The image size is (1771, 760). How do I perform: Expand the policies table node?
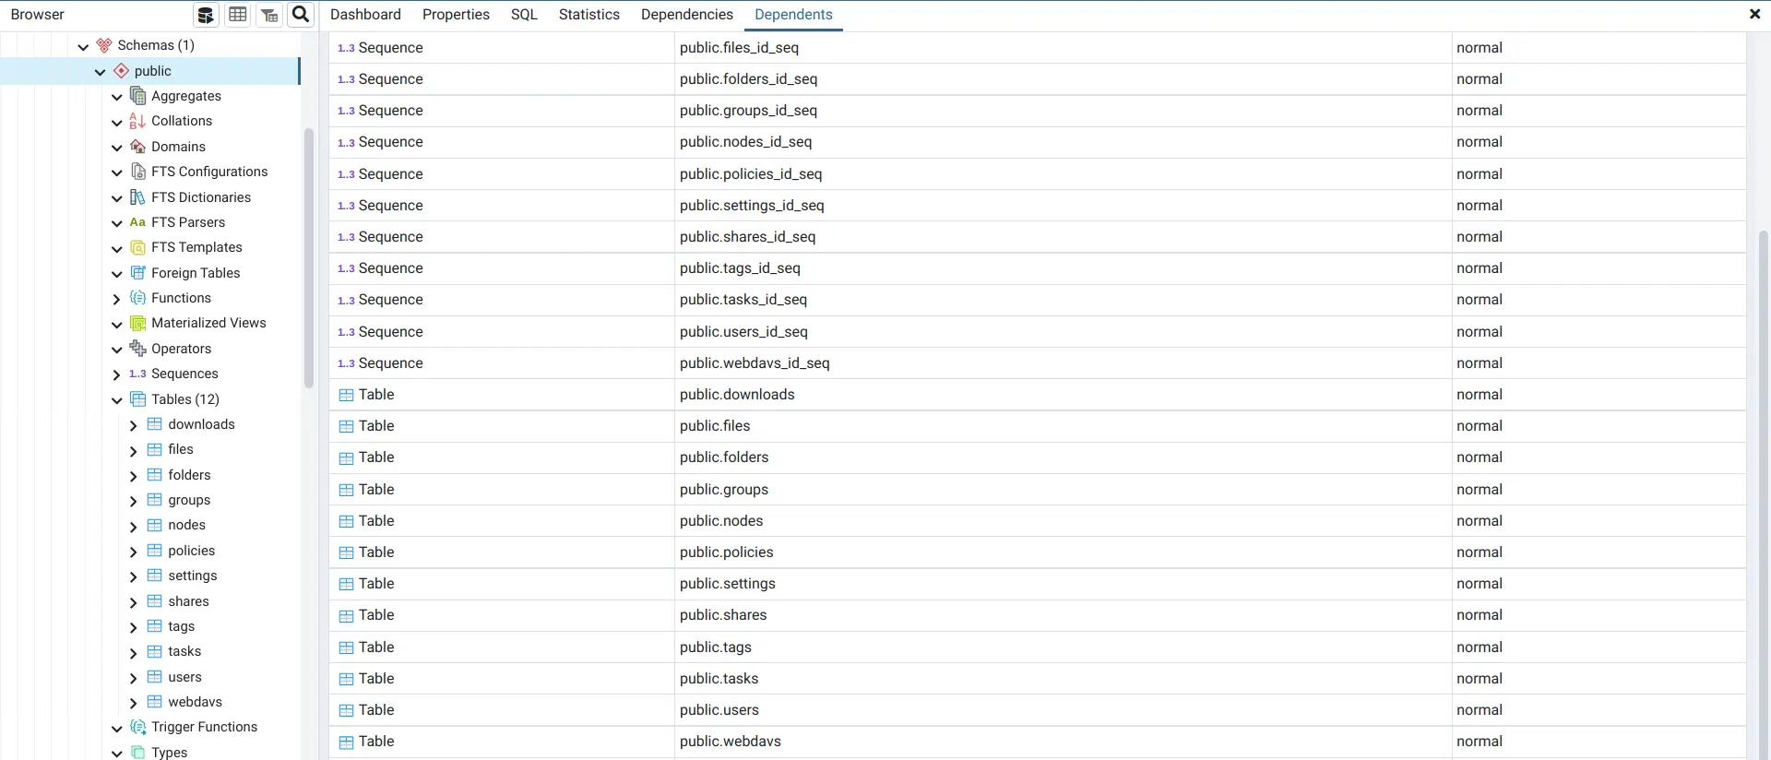[133, 552]
